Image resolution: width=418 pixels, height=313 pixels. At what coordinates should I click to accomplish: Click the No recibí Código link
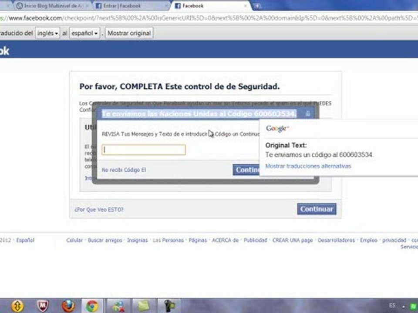(124, 170)
